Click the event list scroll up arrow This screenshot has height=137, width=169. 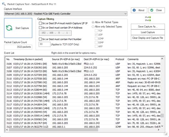coord(162,59)
